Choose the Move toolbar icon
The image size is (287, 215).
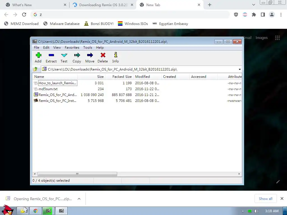pyautogui.click(x=90, y=58)
